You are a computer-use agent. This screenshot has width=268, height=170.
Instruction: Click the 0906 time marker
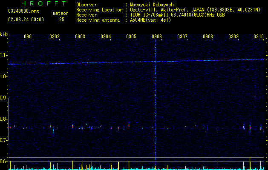coord(157,36)
